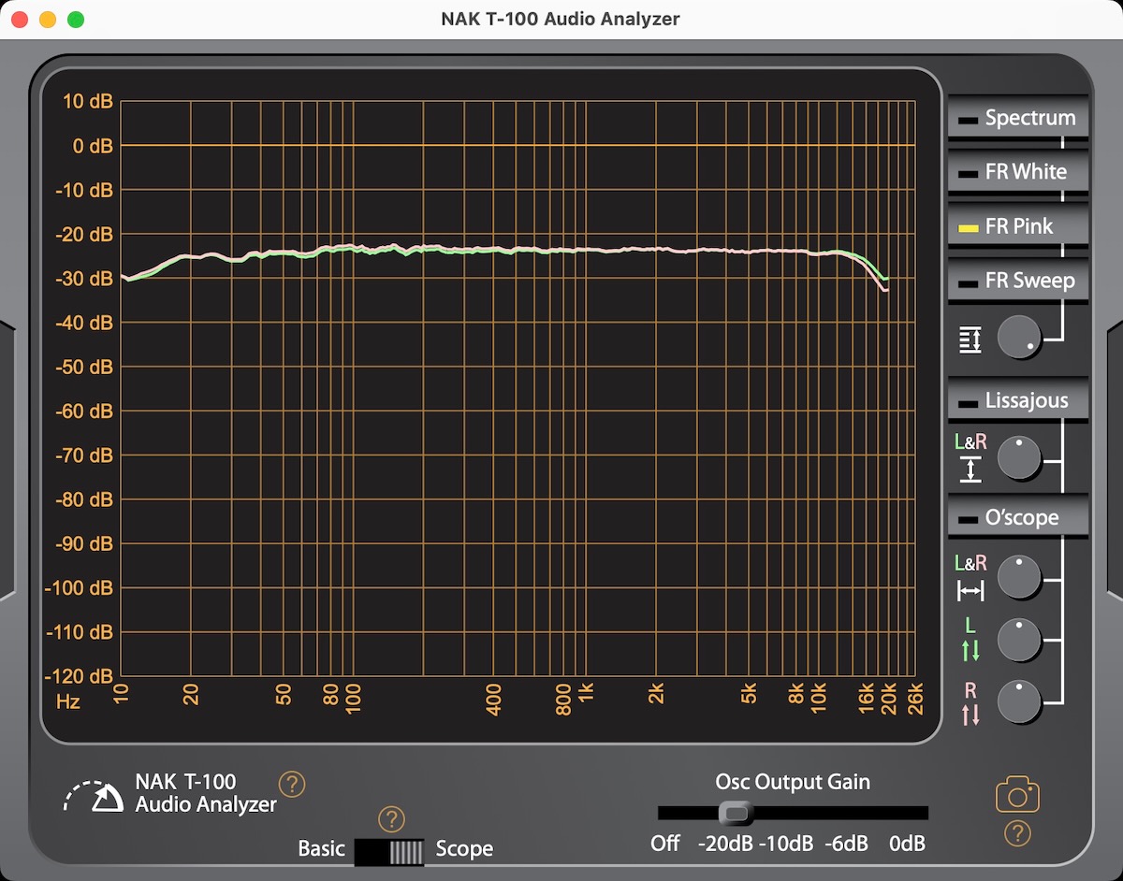Click the Hz axis unit label
The height and width of the screenshot is (881, 1123).
click(68, 700)
